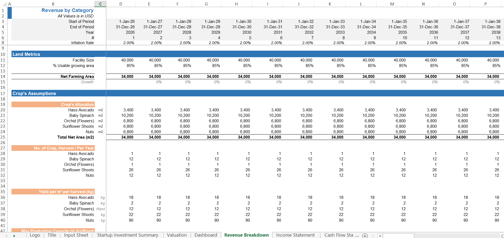Open the Startup Investment Summary tab
This screenshot has height=238, width=504.
(128, 235)
